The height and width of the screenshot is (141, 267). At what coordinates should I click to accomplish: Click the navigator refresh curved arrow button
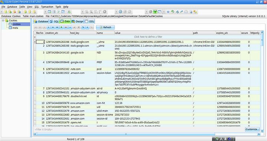pos(83,27)
